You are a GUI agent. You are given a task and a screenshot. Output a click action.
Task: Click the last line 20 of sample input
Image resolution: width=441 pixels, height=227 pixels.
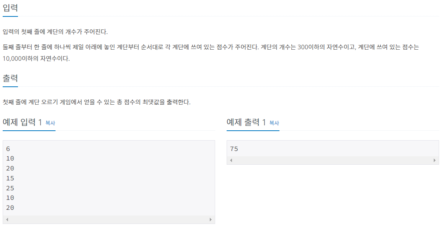click(x=10, y=208)
